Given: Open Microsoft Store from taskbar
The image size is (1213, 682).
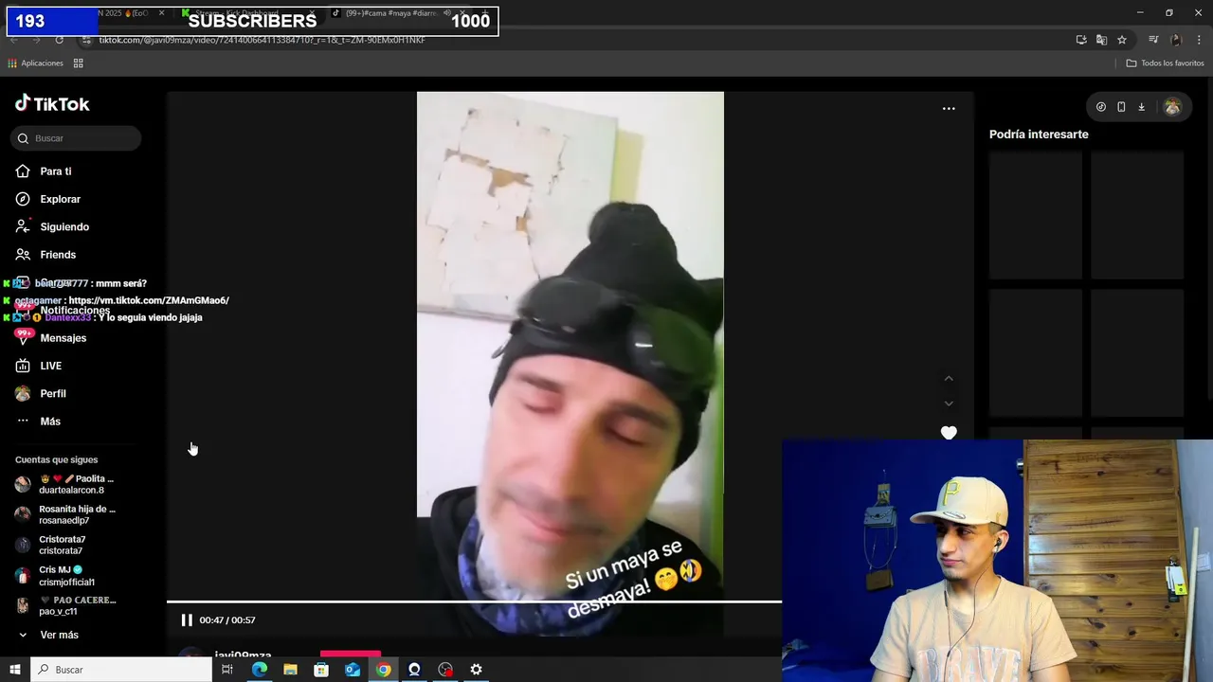Looking at the screenshot, I should [x=321, y=670].
